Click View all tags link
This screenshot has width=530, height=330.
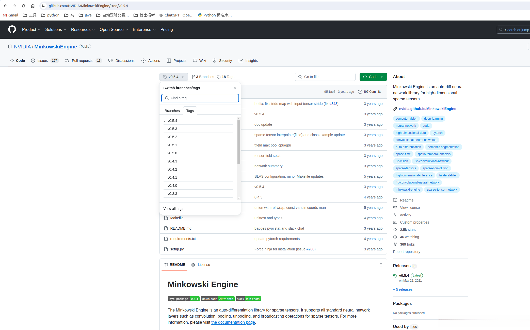[173, 209]
